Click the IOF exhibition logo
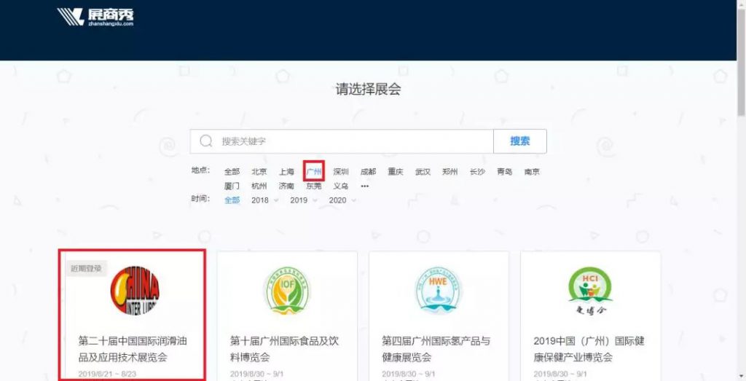The image size is (746, 381). [286, 290]
